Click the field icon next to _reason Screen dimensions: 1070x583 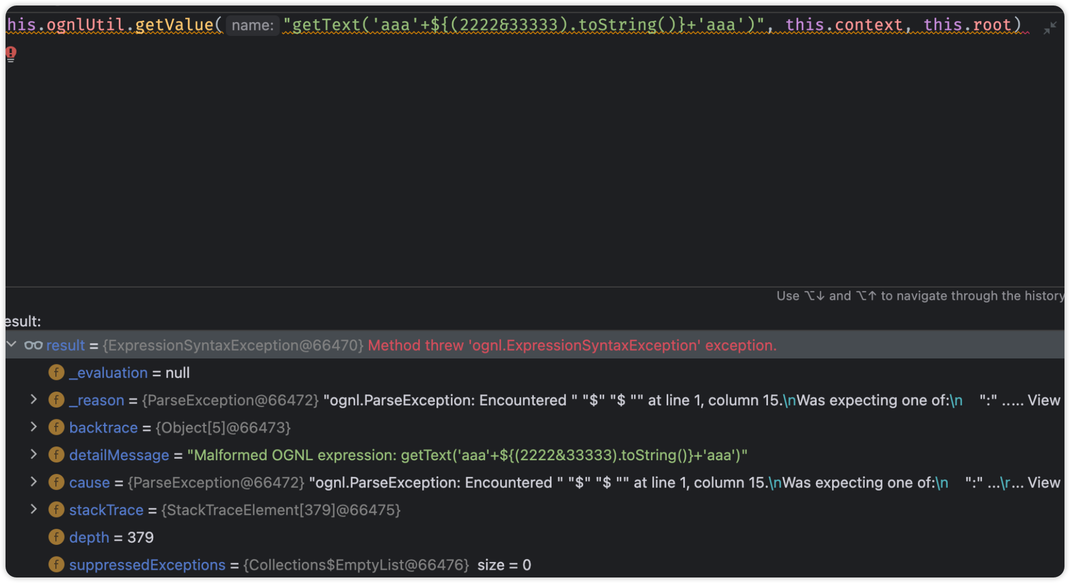point(56,399)
